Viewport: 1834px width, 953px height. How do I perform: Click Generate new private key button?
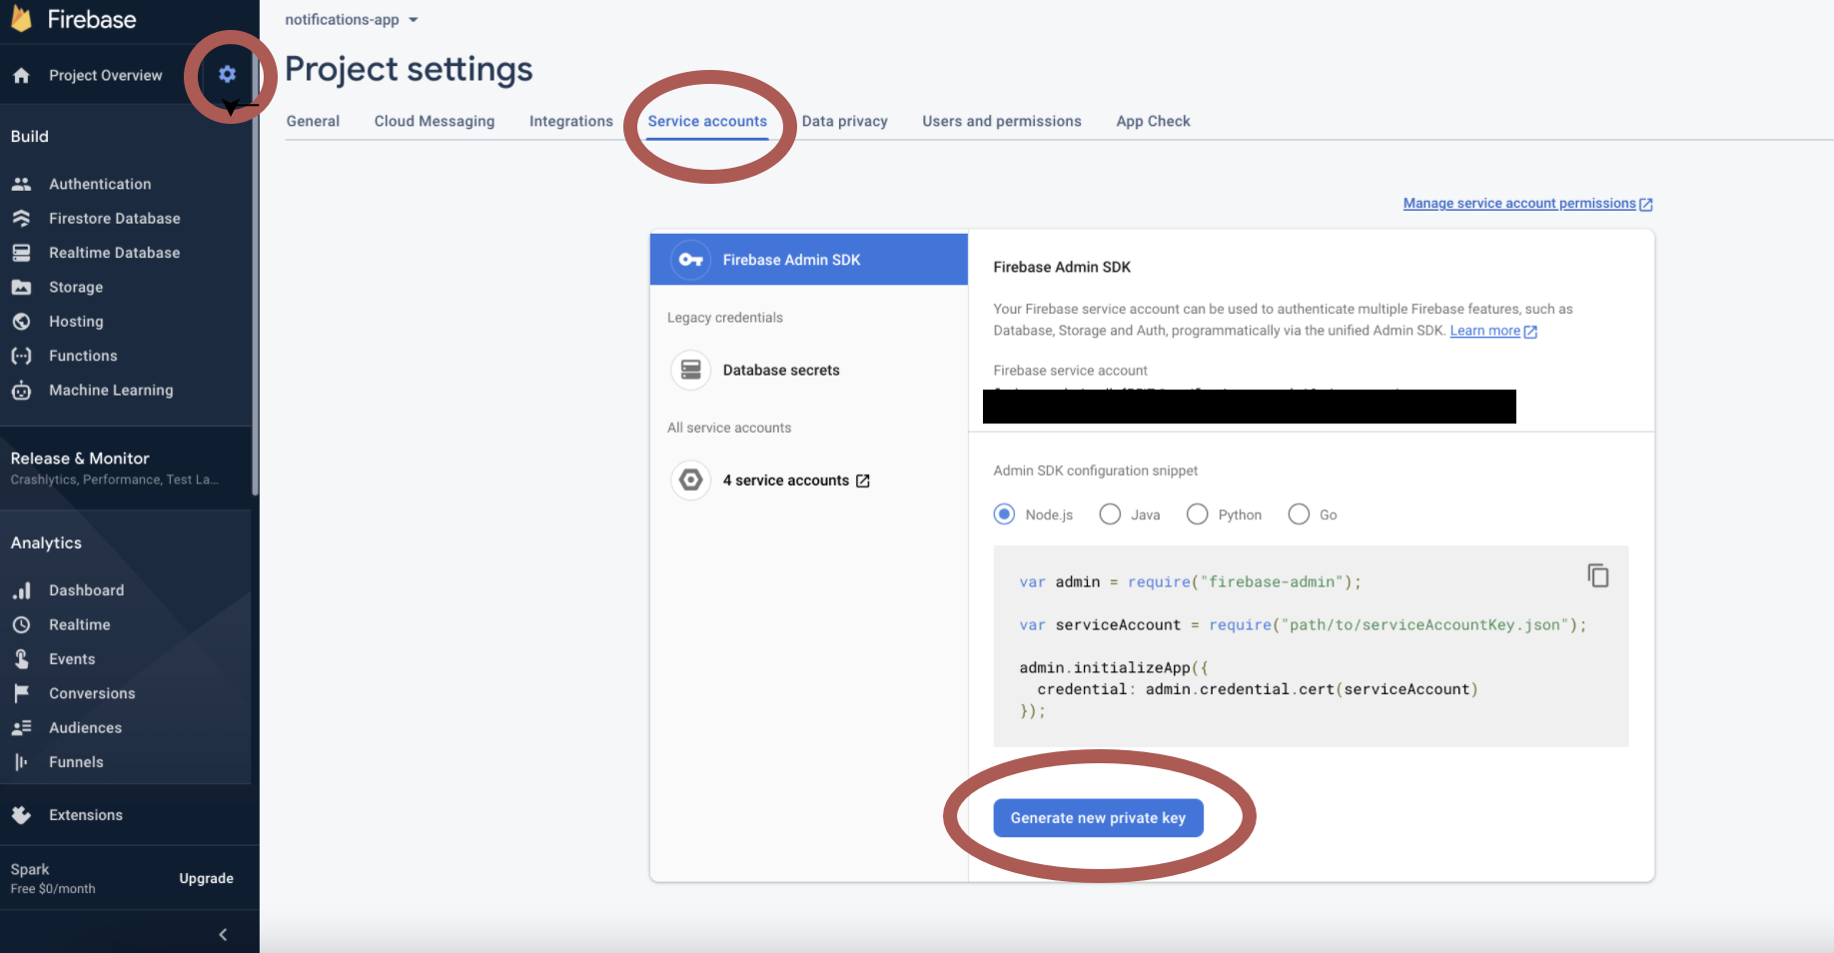(x=1098, y=818)
